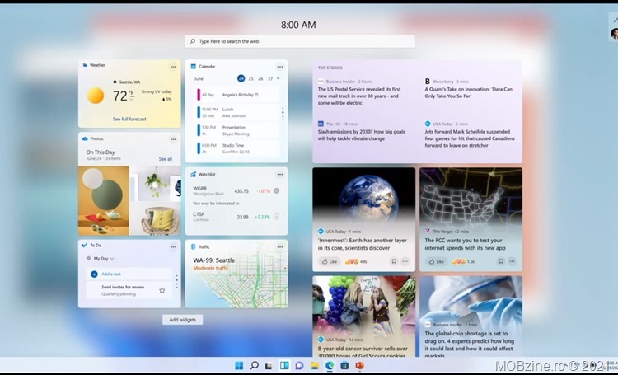
Task: Star the 'Send invites for review' task
Action: pyautogui.click(x=162, y=290)
